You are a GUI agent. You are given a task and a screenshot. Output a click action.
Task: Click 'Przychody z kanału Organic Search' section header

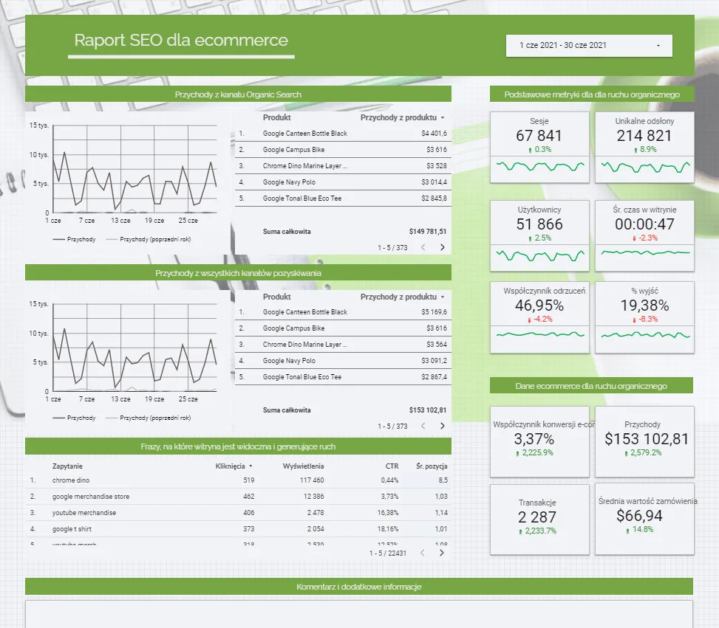pyautogui.click(x=238, y=94)
